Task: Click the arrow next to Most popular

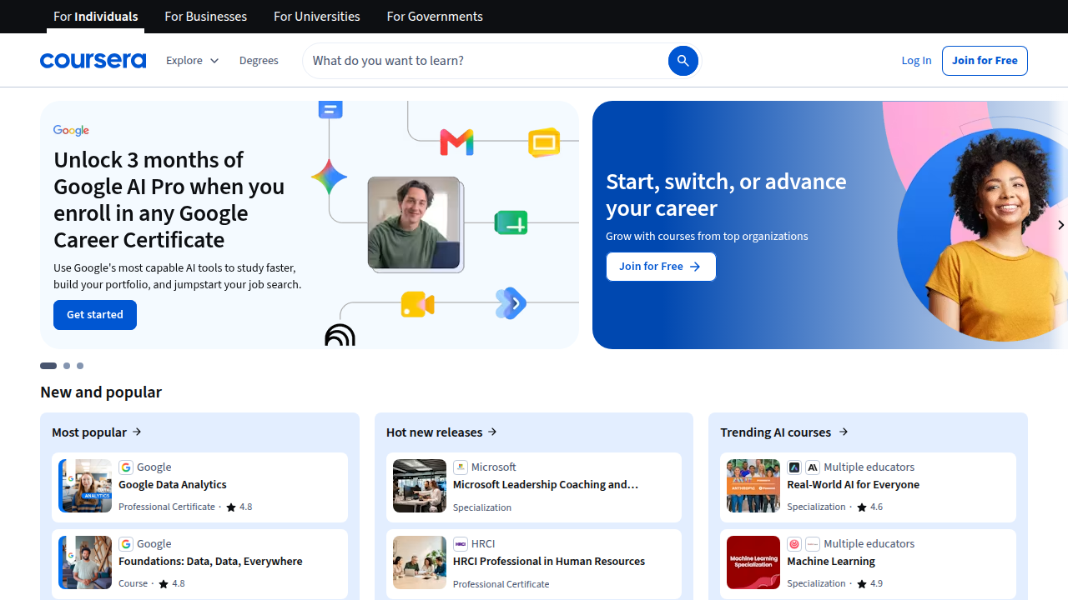Action: (137, 432)
